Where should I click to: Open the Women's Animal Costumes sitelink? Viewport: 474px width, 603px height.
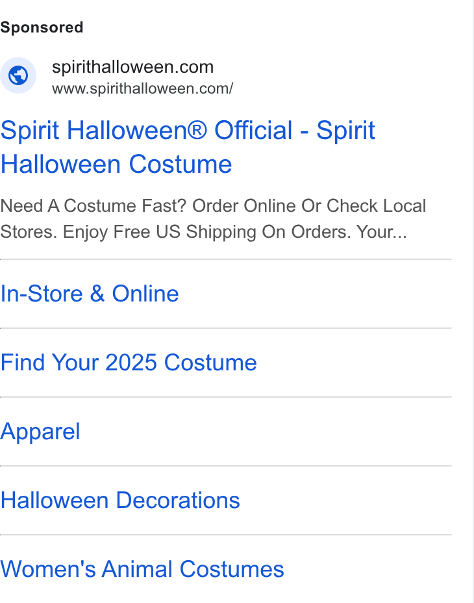(x=142, y=569)
